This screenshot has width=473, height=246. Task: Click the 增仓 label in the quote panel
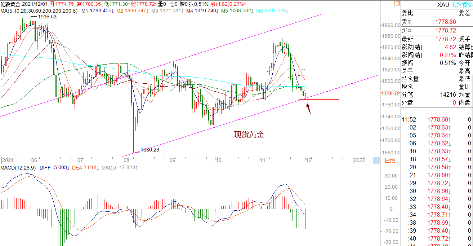407,87
